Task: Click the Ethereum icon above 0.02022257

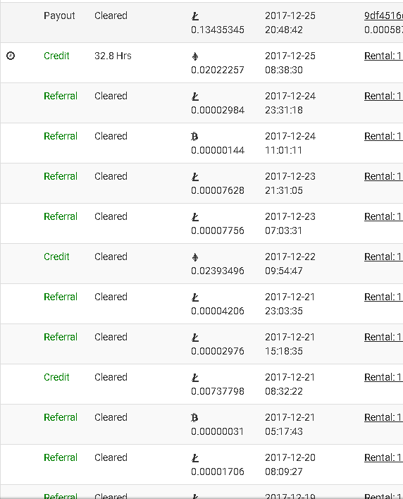Action: [x=195, y=56]
